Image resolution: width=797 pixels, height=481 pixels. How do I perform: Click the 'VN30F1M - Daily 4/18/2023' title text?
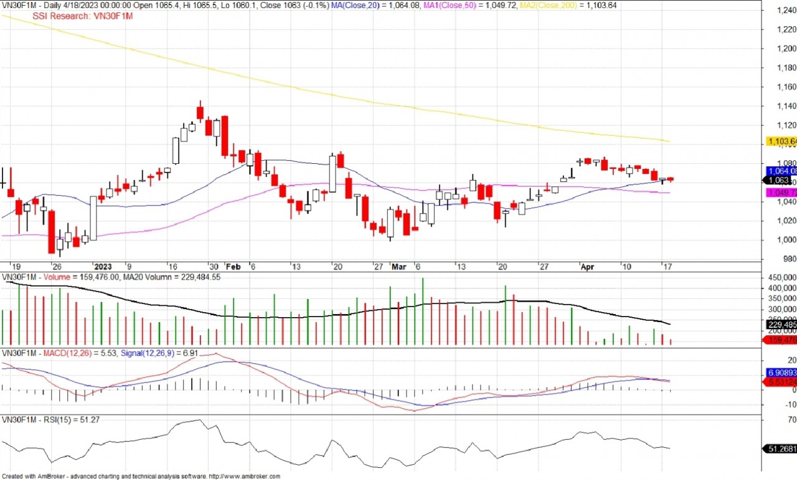click(49, 6)
